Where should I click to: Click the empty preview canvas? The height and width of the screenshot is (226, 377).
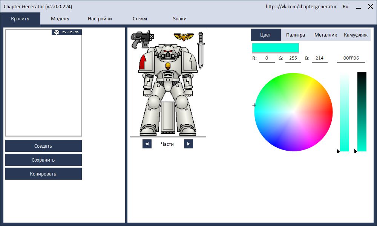[x=43, y=82]
